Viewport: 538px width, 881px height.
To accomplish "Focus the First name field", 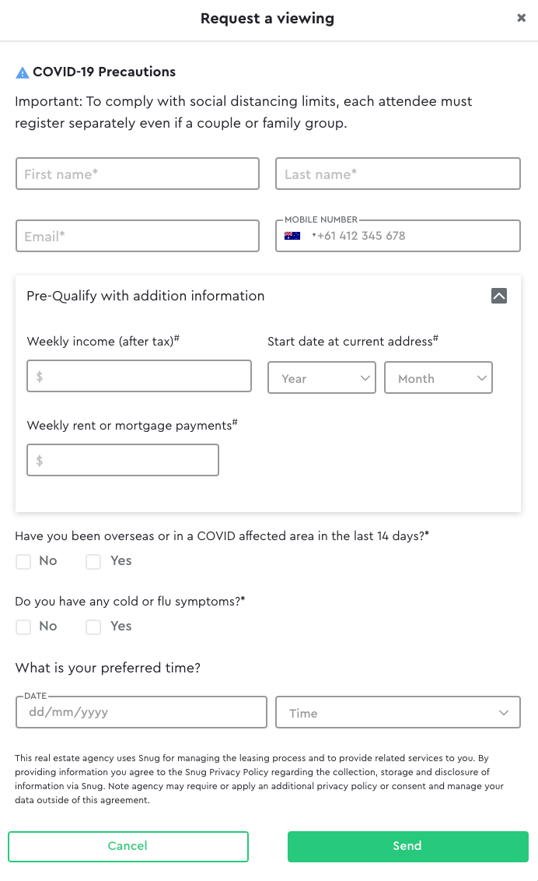I will point(138,174).
